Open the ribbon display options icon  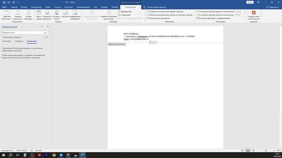(x=258, y=2)
